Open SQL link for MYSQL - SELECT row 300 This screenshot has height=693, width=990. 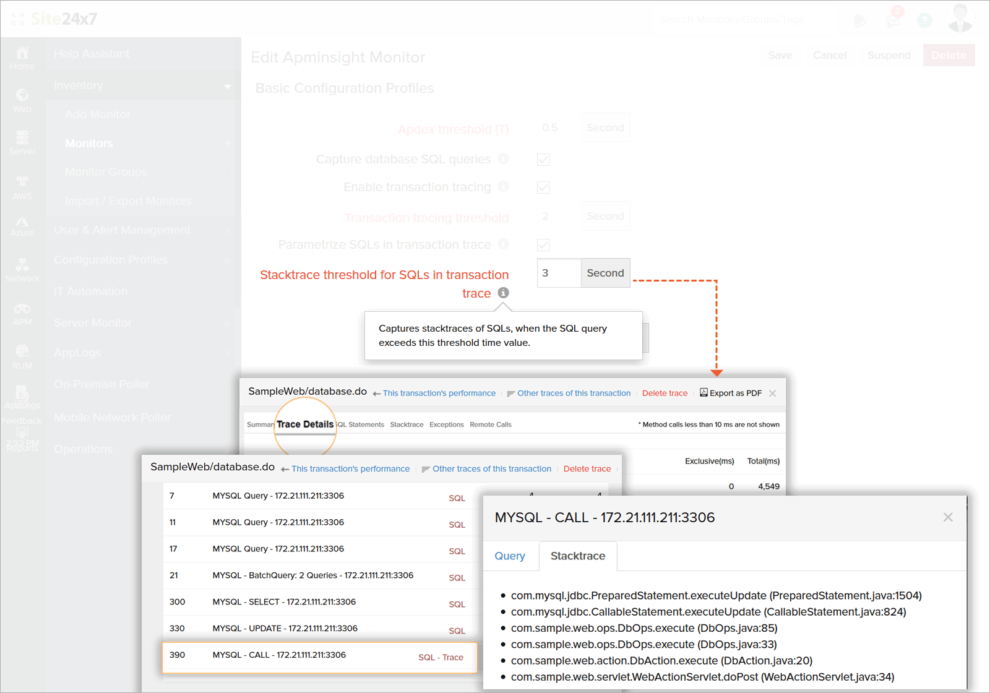(x=457, y=605)
